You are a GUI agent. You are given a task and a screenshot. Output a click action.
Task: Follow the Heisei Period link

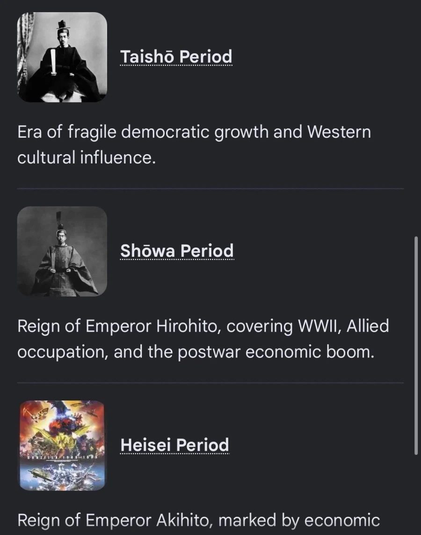[175, 445]
